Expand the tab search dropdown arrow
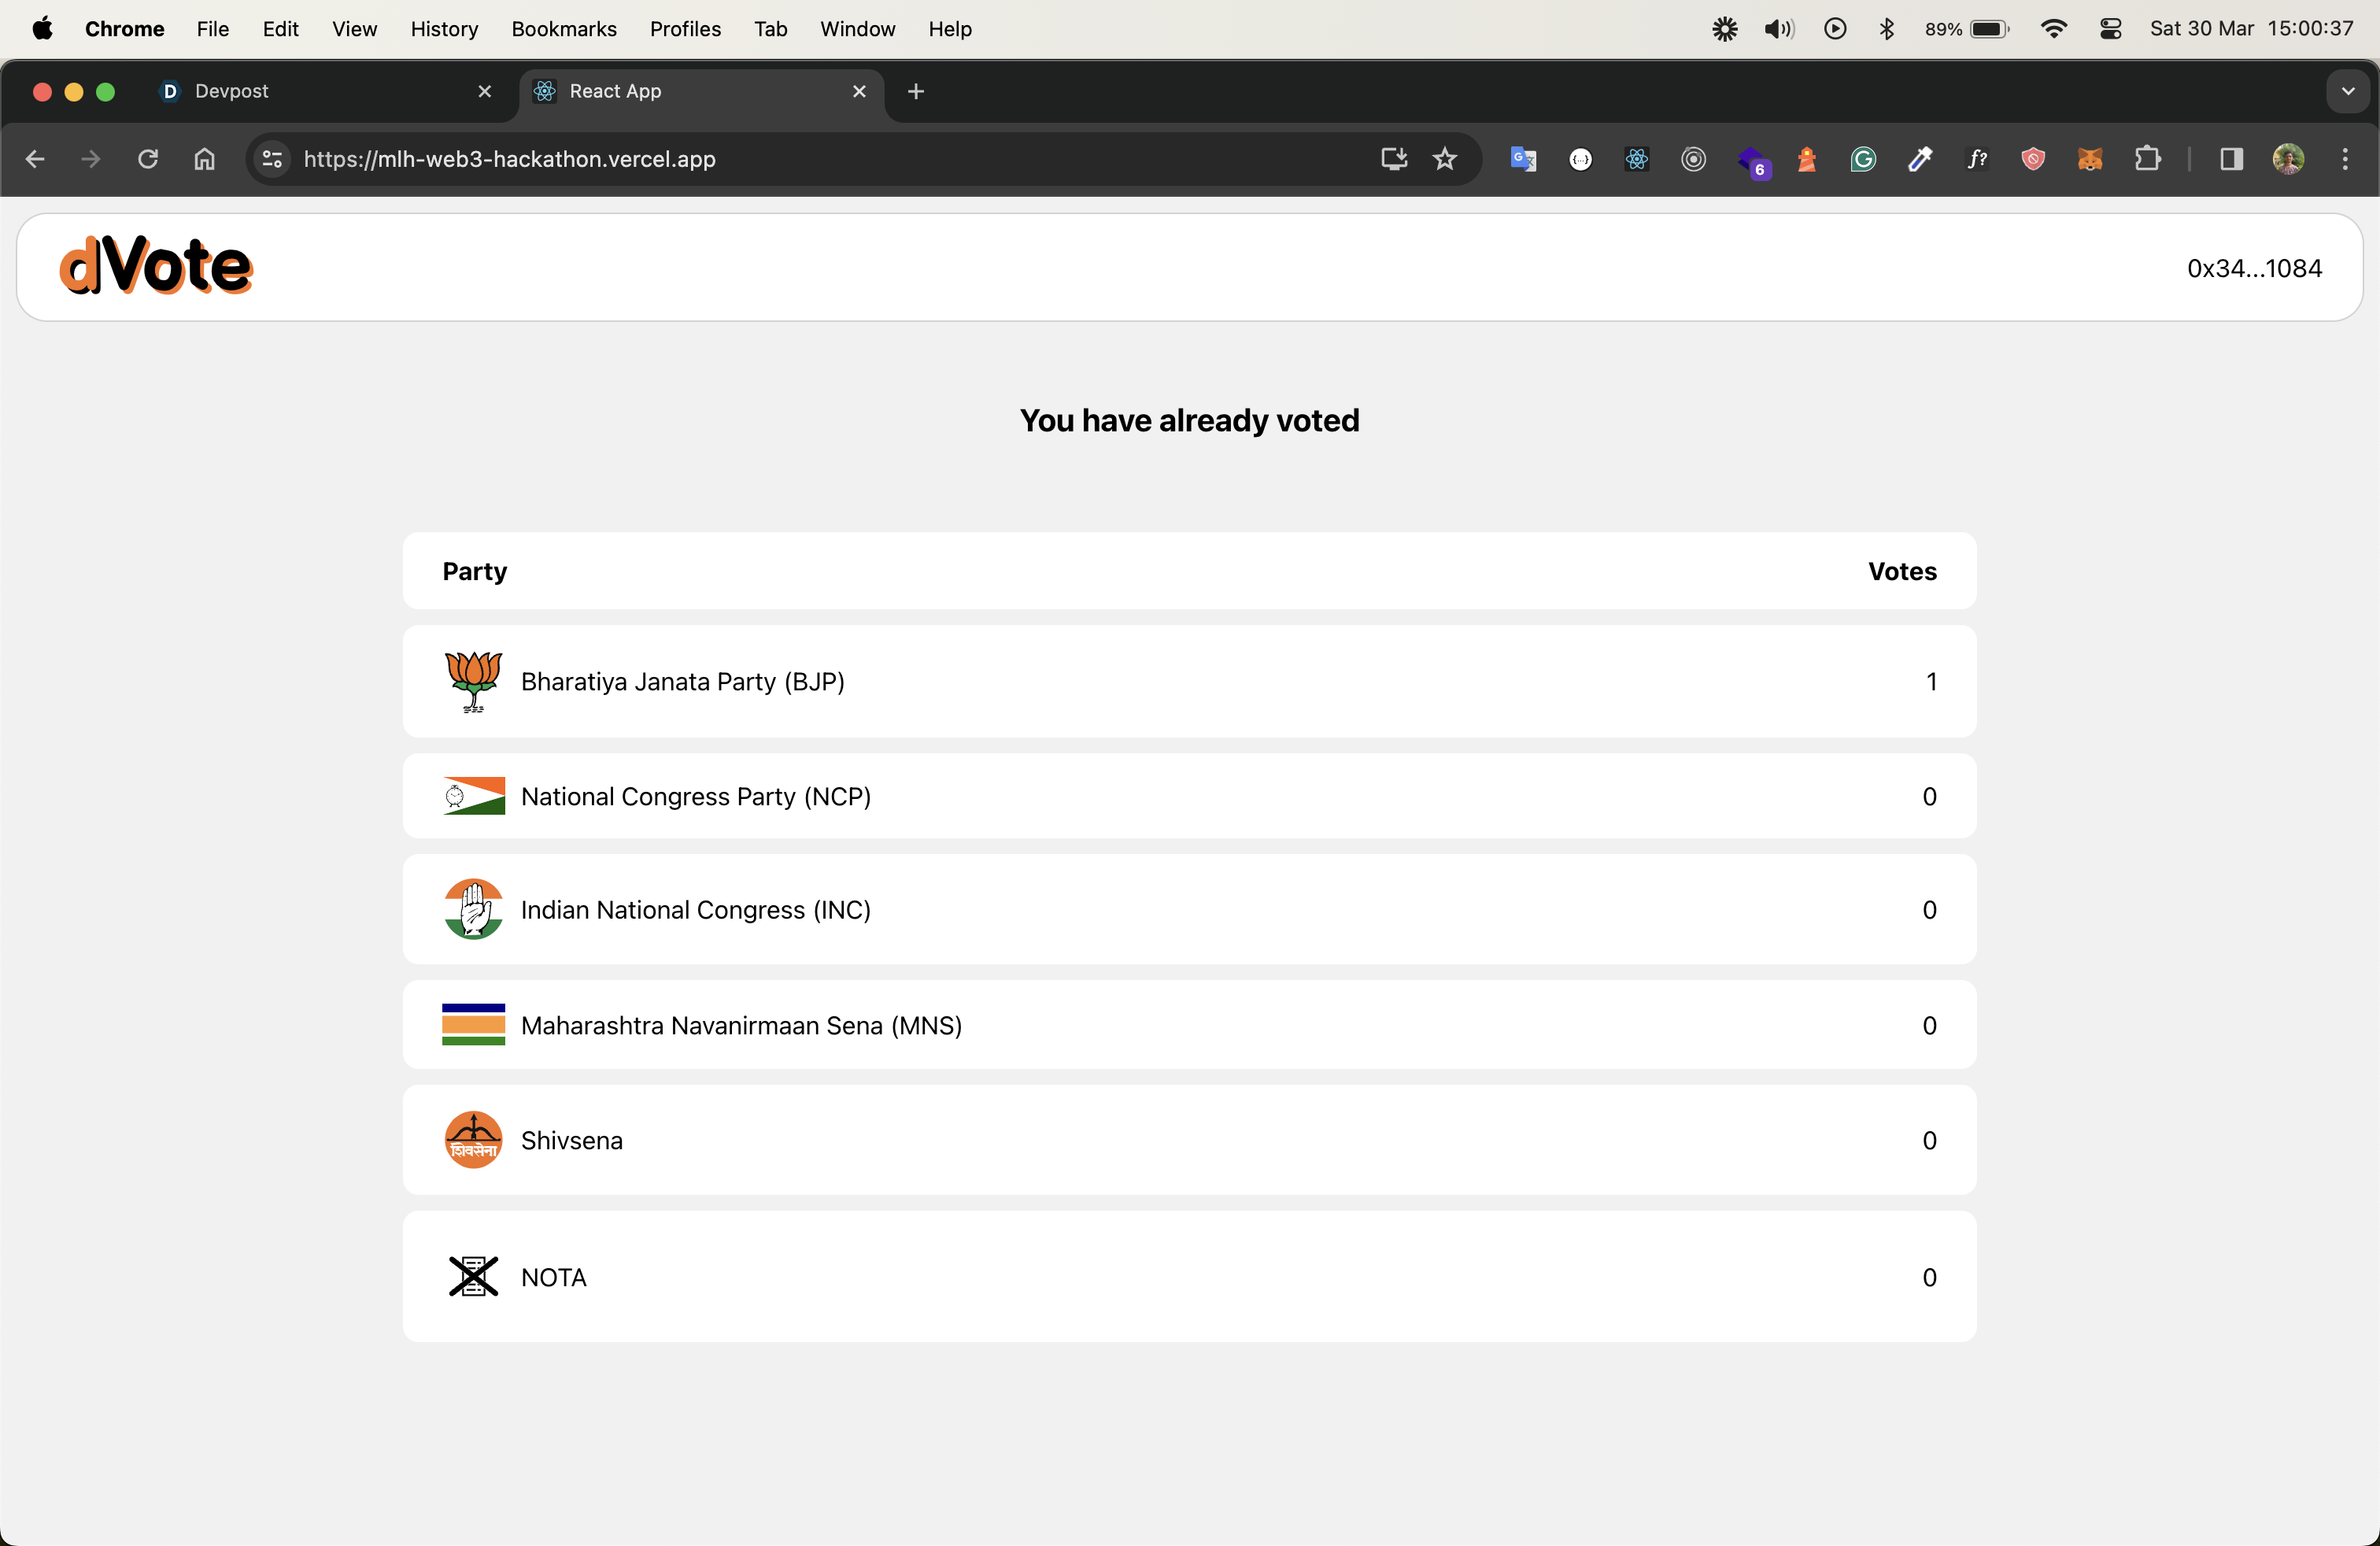This screenshot has width=2380, height=1546. [x=2348, y=91]
